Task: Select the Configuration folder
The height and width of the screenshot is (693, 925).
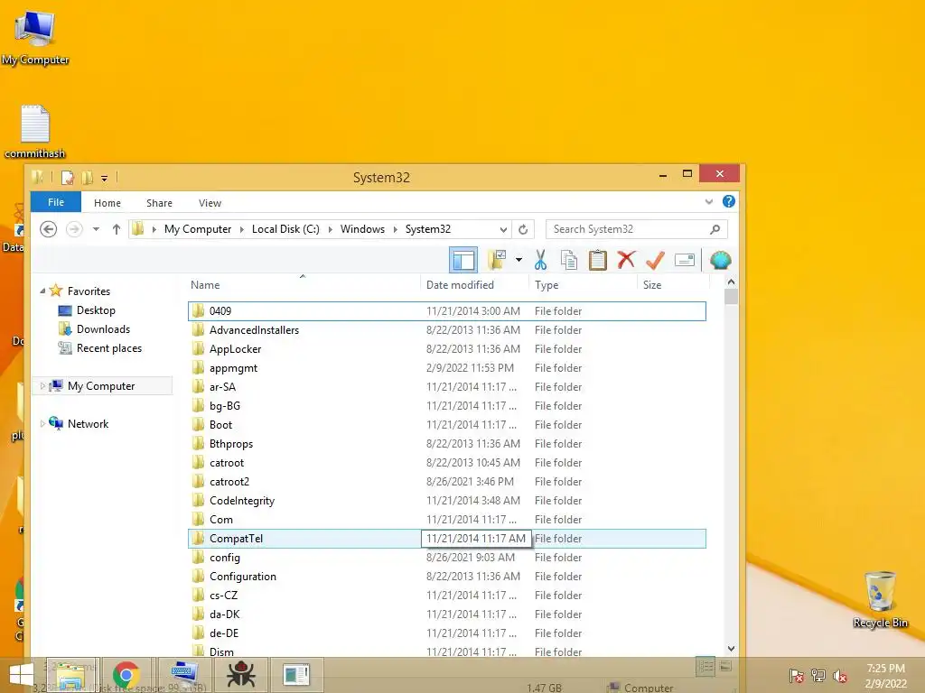Action: click(446, 577)
